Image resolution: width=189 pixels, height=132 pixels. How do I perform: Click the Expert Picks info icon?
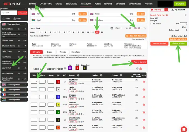tap(65, 68)
